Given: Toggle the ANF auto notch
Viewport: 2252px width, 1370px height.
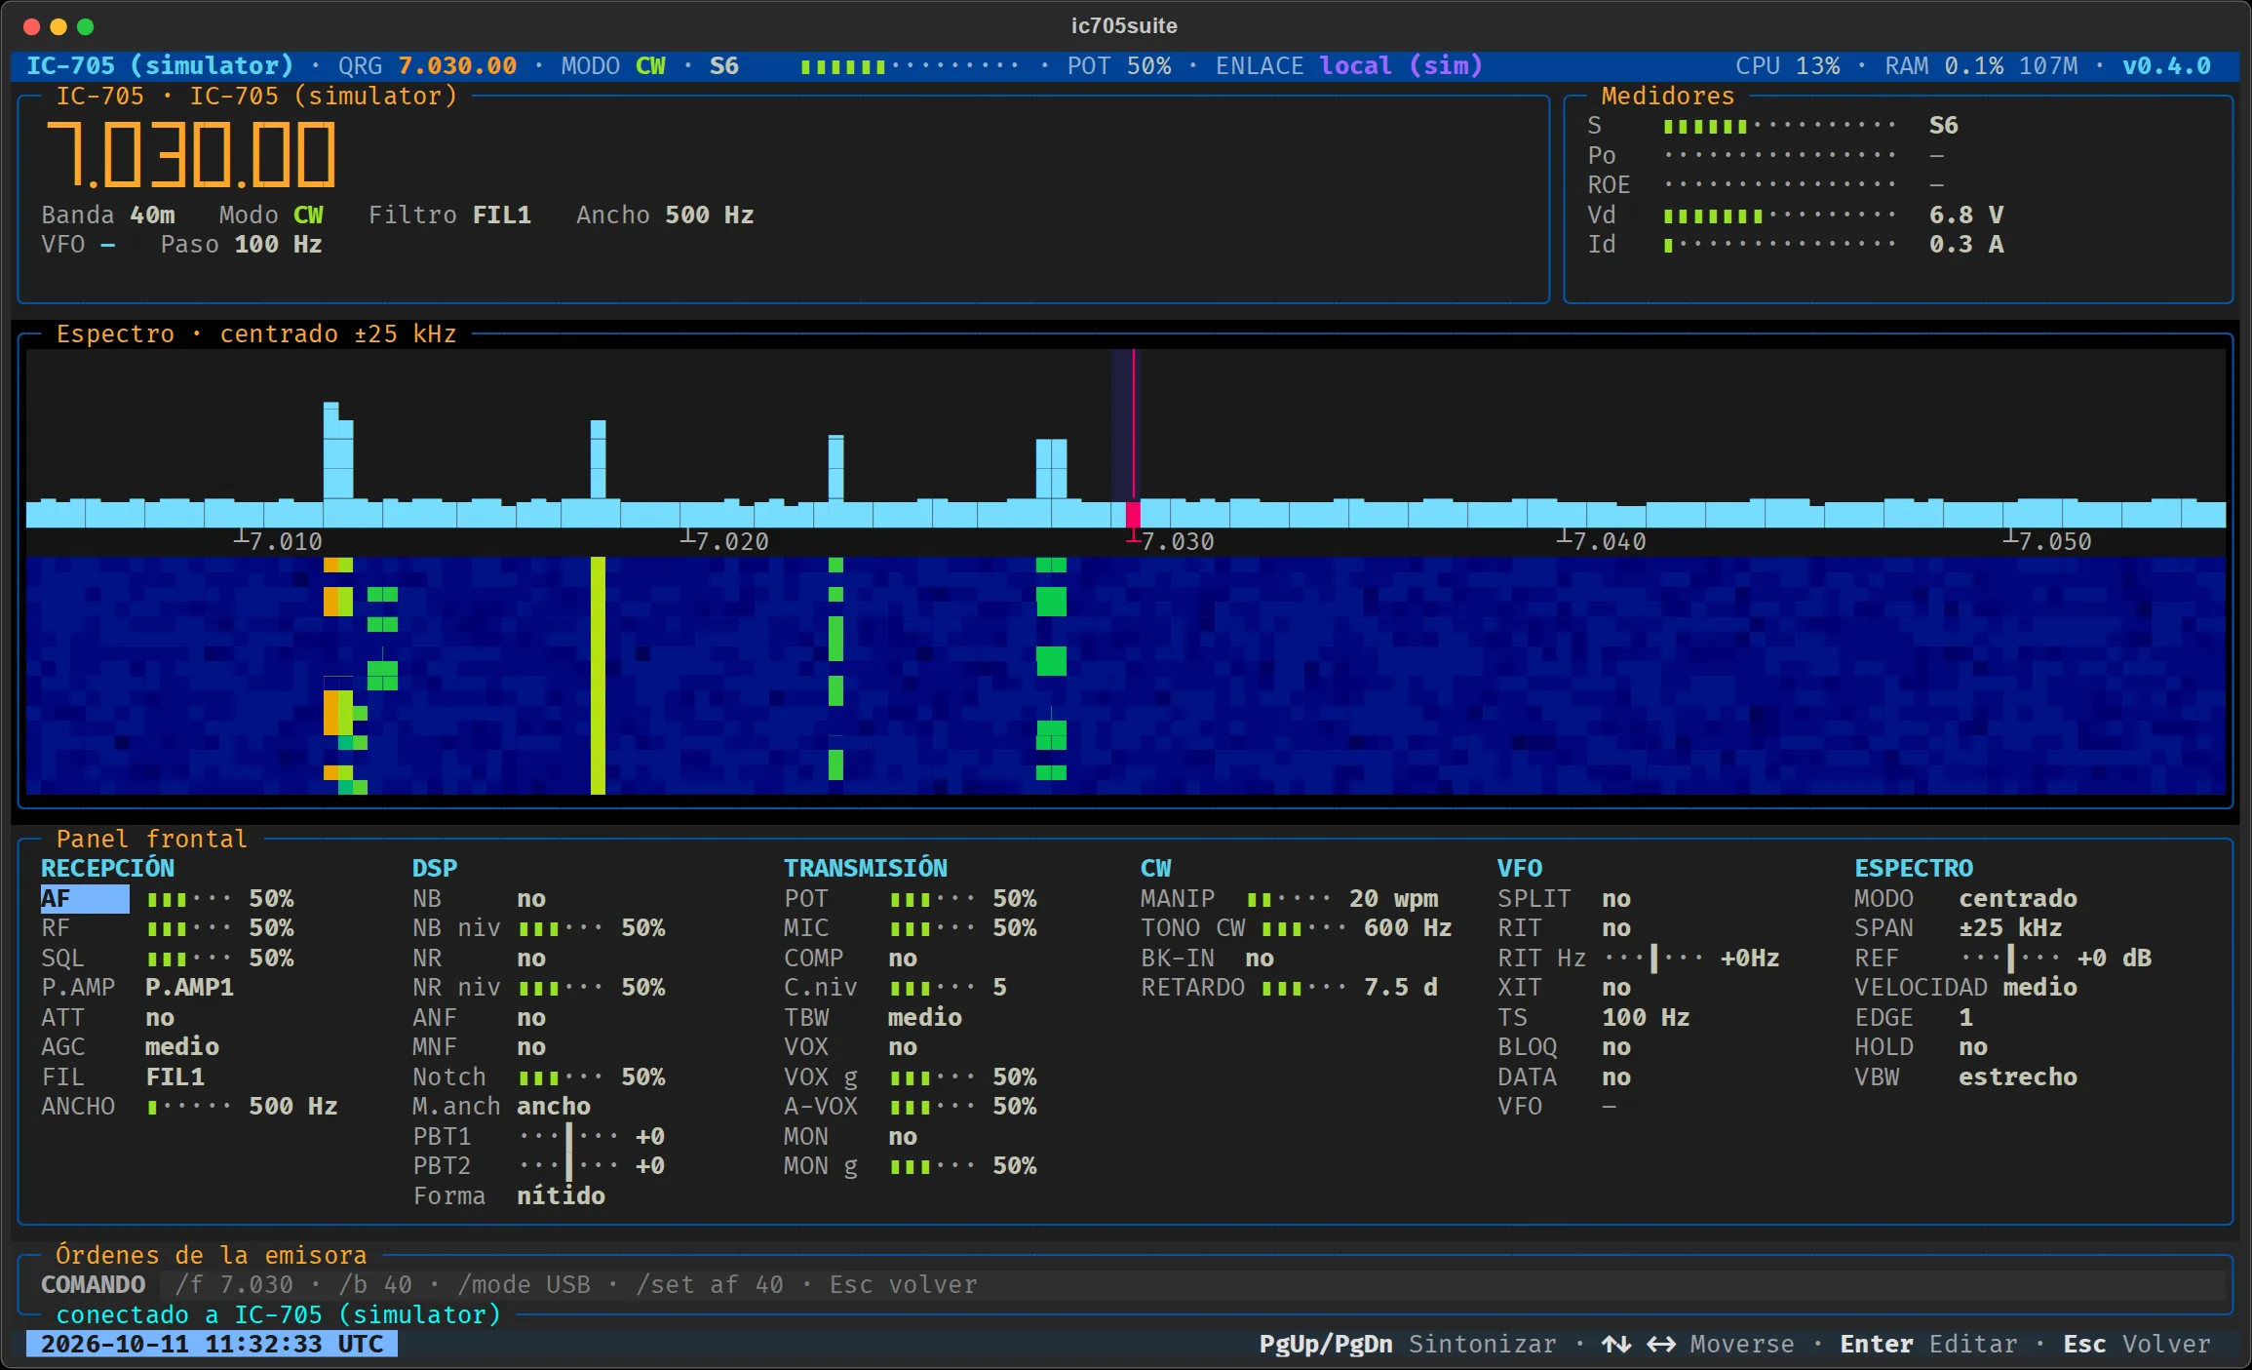Looking at the screenshot, I should pyautogui.click(x=531, y=1017).
